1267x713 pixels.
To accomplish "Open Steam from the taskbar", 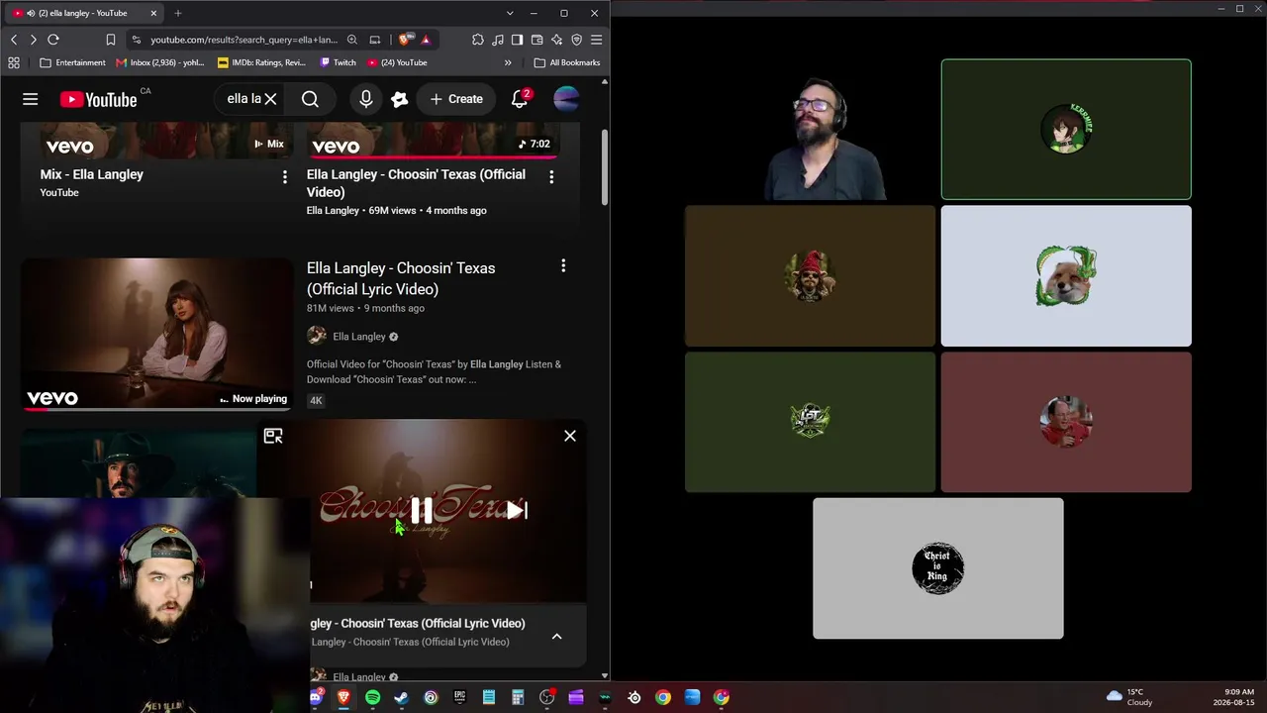I will [x=401, y=697].
